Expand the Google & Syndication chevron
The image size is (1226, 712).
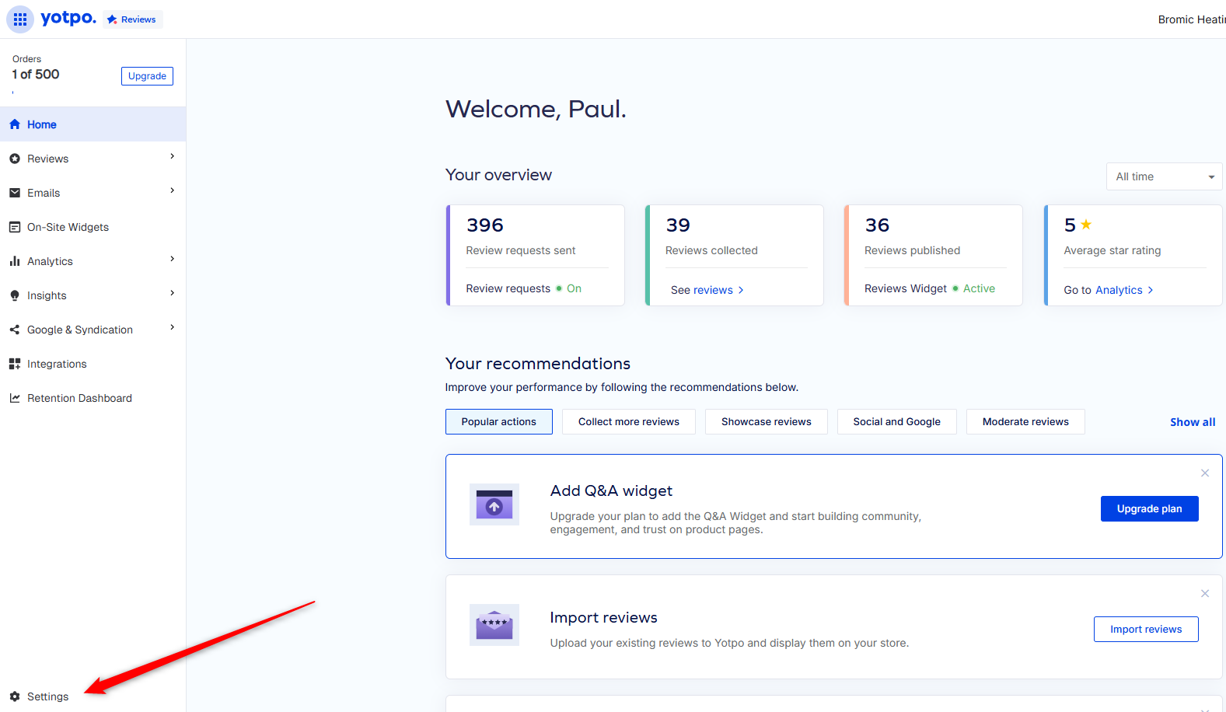pyautogui.click(x=173, y=328)
